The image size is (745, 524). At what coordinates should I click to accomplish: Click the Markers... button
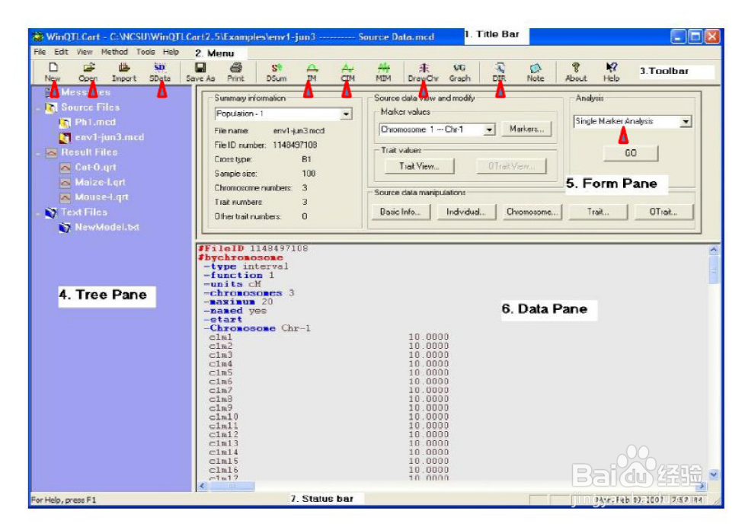(526, 129)
